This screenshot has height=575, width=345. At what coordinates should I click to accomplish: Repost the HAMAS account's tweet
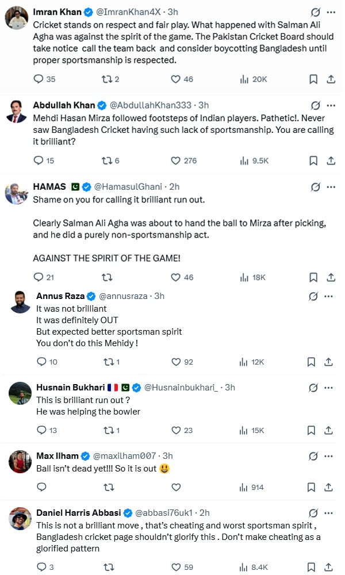point(107,277)
